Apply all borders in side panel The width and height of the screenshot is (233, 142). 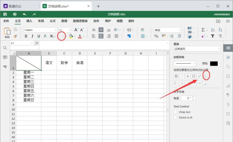[176, 76]
